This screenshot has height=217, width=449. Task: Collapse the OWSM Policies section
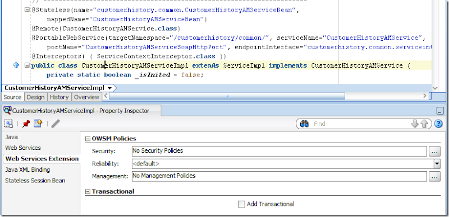tap(88, 139)
